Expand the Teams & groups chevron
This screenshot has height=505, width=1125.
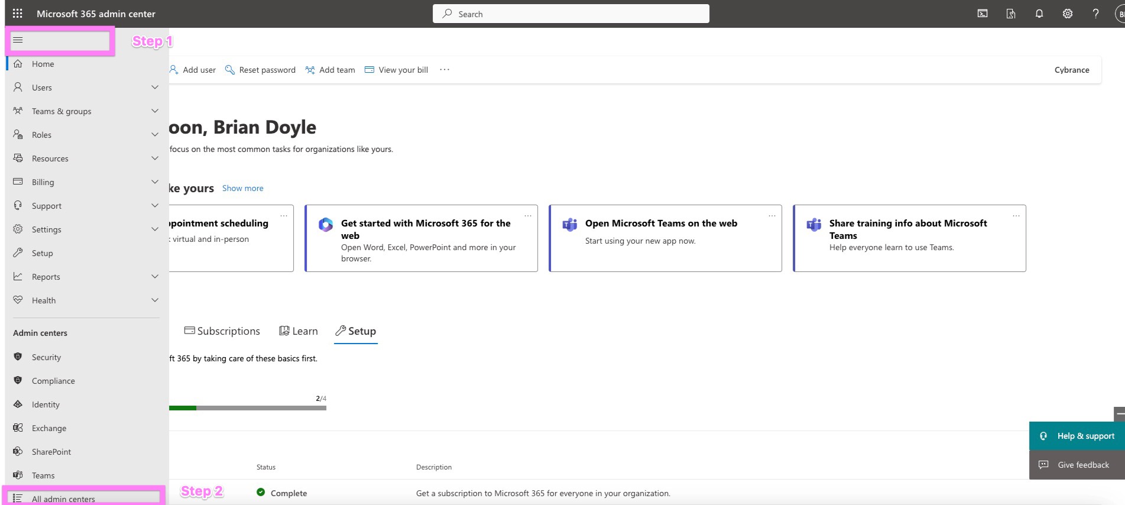[155, 111]
